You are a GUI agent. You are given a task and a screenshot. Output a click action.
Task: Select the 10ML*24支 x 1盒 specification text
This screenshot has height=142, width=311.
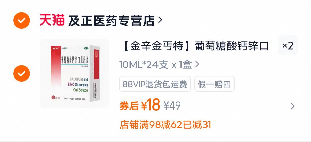pyautogui.click(x=156, y=65)
